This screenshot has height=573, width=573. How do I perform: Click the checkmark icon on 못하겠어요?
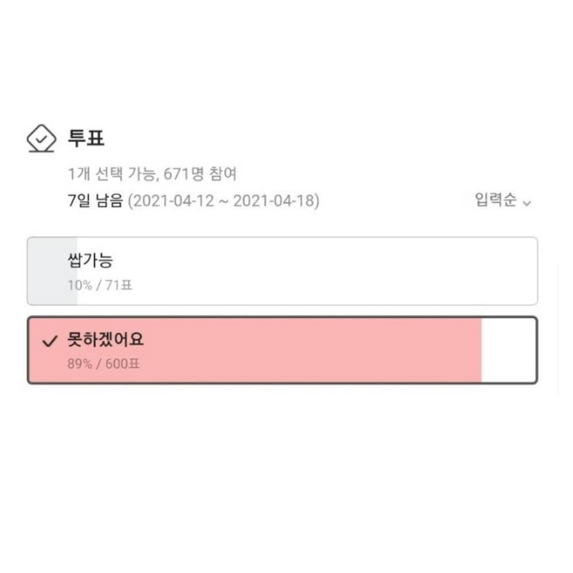click(50, 342)
